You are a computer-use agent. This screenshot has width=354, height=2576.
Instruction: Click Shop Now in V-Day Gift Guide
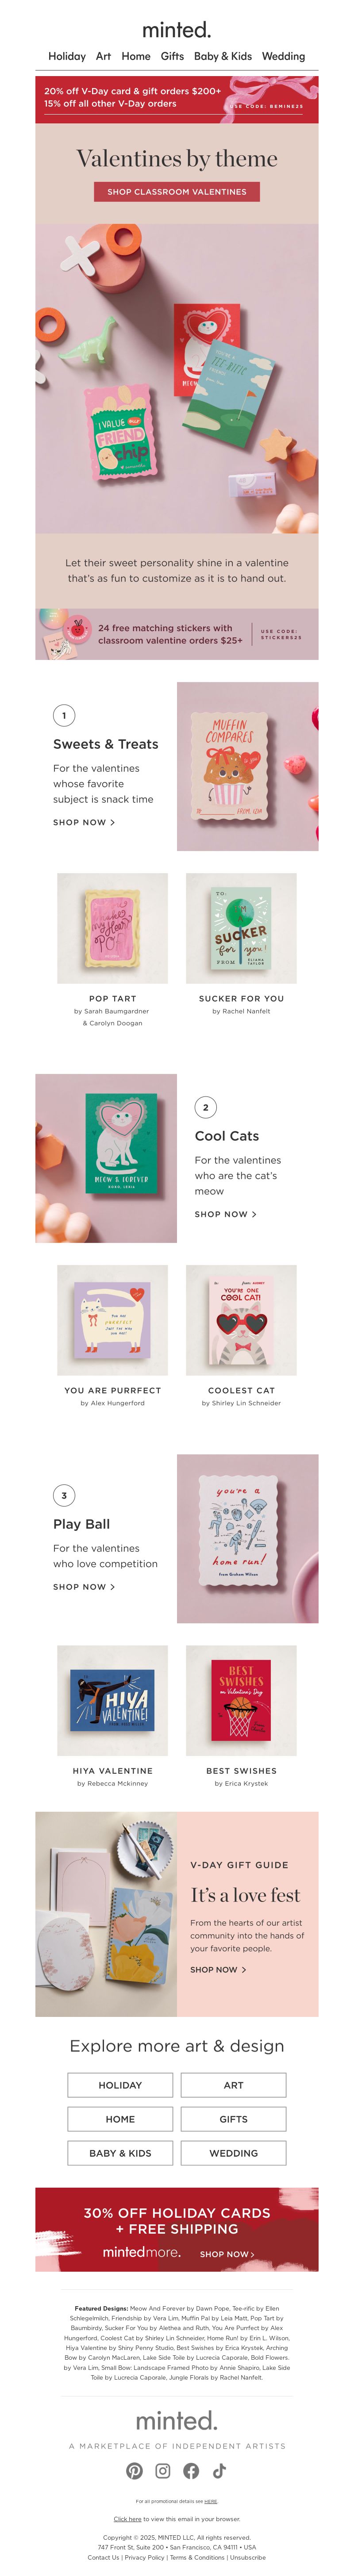[218, 1969]
